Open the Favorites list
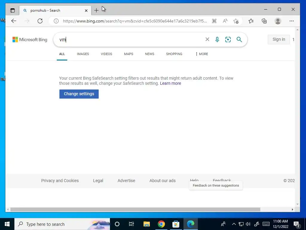 tap(251, 21)
